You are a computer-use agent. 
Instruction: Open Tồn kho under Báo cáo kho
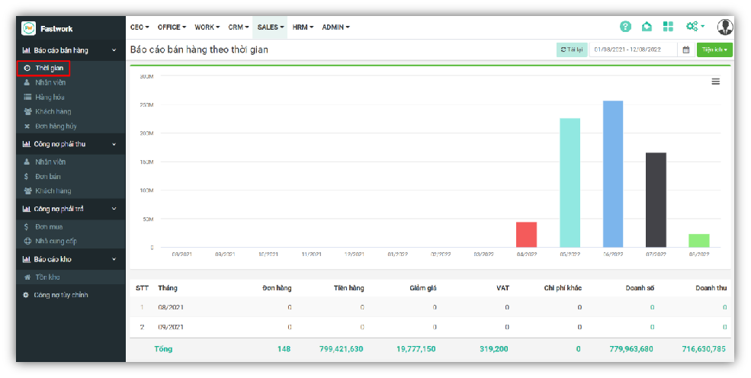pyautogui.click(x=47, y=277)
